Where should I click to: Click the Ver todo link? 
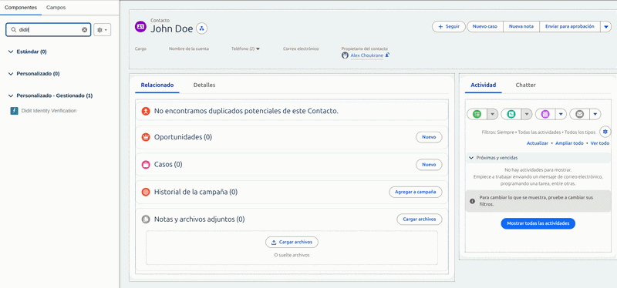coord(600,143)
